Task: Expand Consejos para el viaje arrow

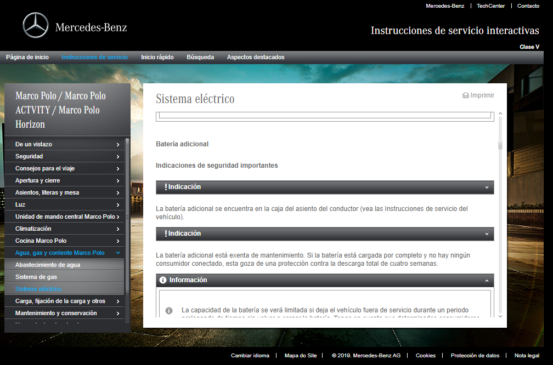Action: tap(118, 169)
